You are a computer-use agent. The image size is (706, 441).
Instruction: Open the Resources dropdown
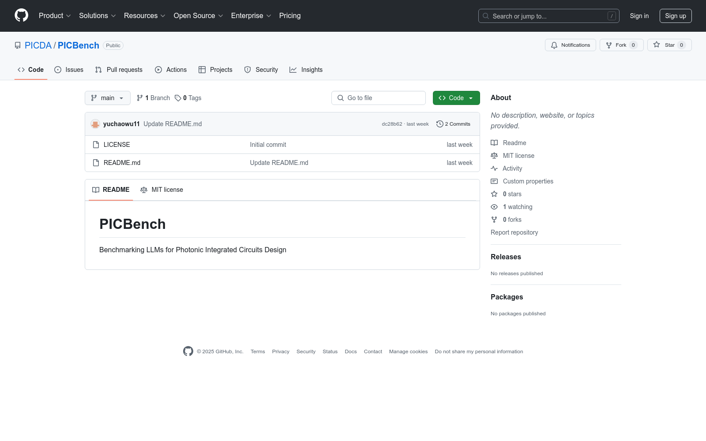[145, 15]
